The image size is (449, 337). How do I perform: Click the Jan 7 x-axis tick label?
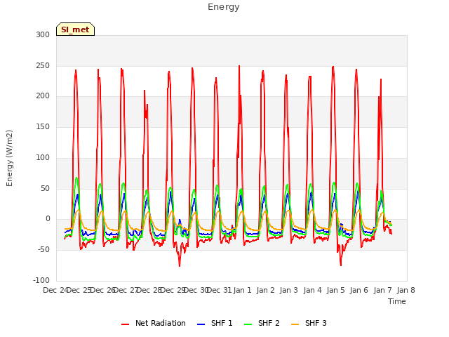point(382,290)
